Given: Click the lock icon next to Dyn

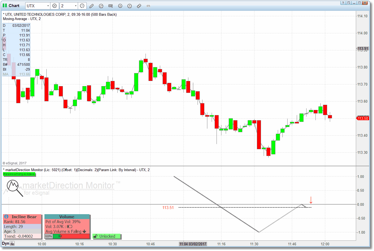Looking at the screenshot, I should (x=12, y=243).
